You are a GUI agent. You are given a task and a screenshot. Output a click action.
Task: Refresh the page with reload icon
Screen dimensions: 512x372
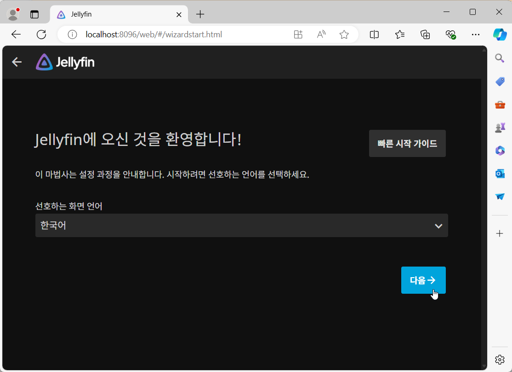click(41, 35)
